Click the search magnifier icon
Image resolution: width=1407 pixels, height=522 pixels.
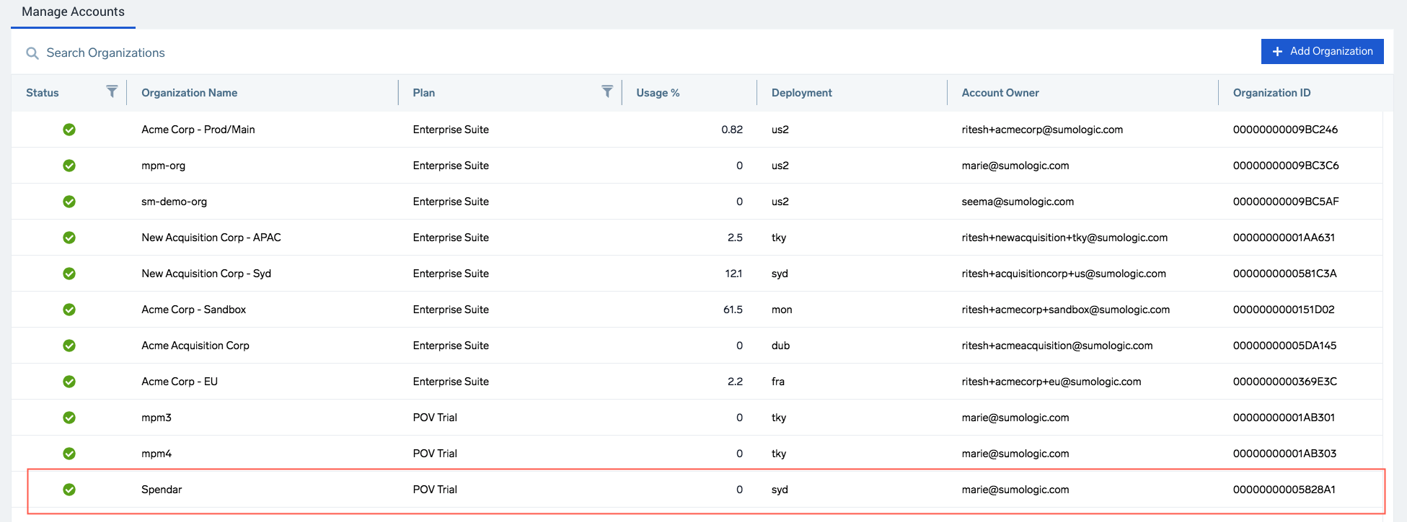(x=32, y=53)
